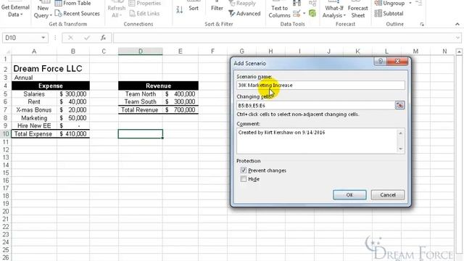Click the collapse dialog range selector

[x=399, y=105]
